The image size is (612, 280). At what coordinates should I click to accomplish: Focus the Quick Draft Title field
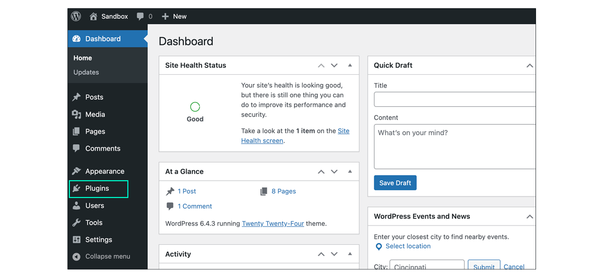click(455, 99)
